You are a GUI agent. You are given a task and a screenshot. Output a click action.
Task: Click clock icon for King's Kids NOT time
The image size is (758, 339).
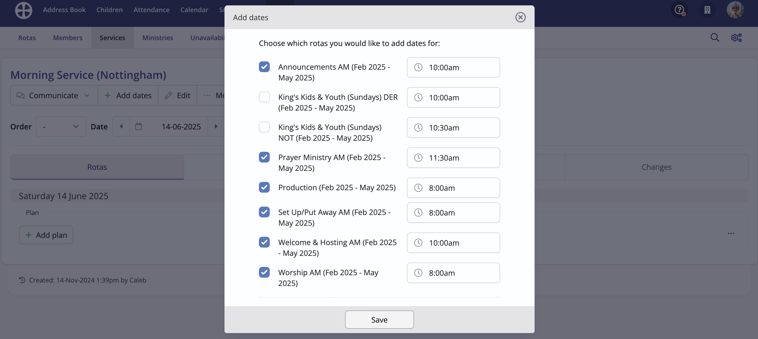418,128
